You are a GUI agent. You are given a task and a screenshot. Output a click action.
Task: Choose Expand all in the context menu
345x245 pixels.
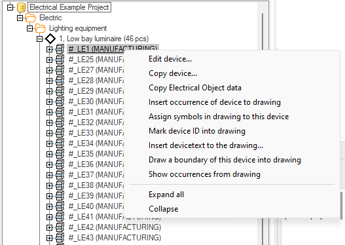(166, 195)
